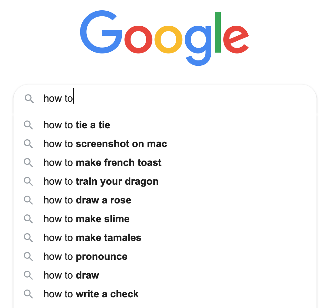Click the magnifier beside 'how to draw a rose'
Viewport: 330px width, 308px height.
(x=28, y=200)
